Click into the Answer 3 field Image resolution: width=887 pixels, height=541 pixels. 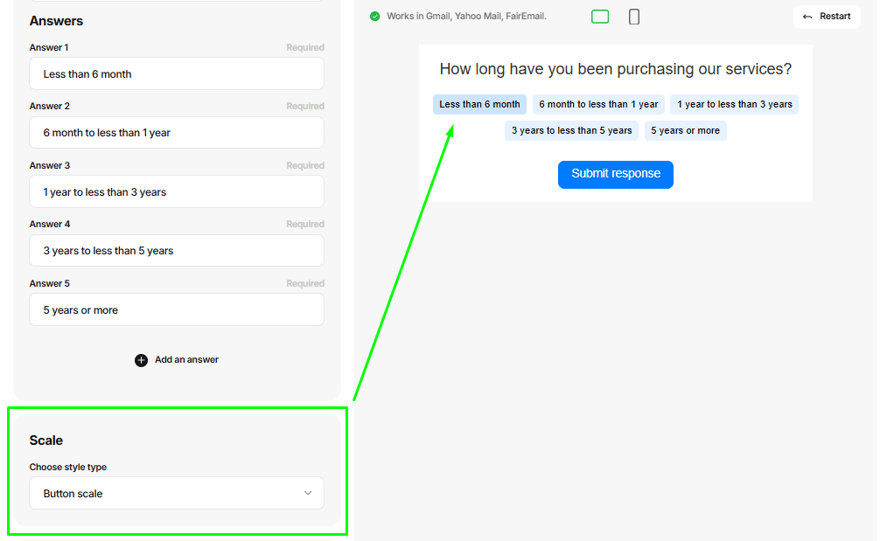(176, 192)
